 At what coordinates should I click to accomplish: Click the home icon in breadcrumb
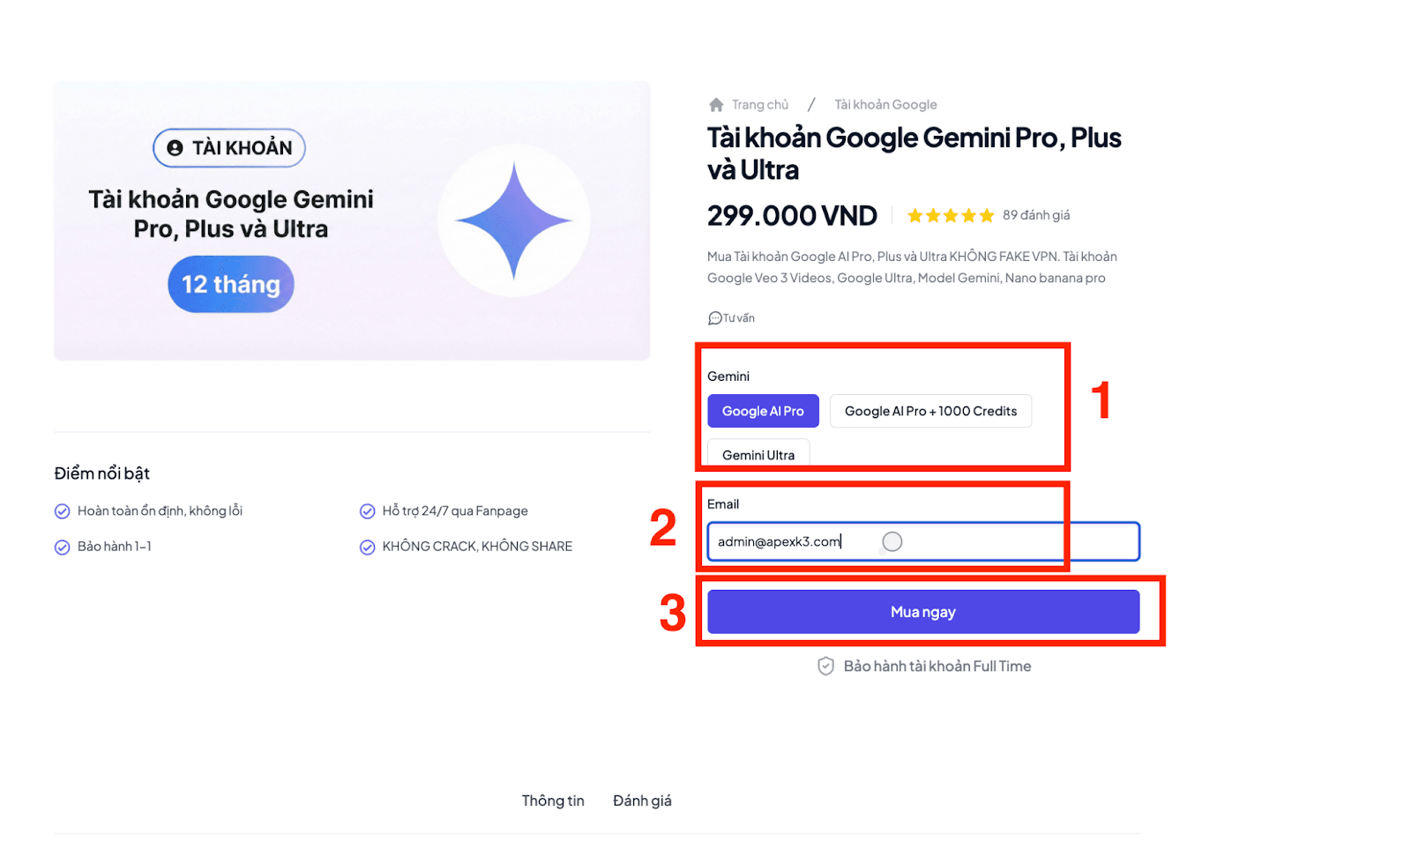click(x=716, y=105)
